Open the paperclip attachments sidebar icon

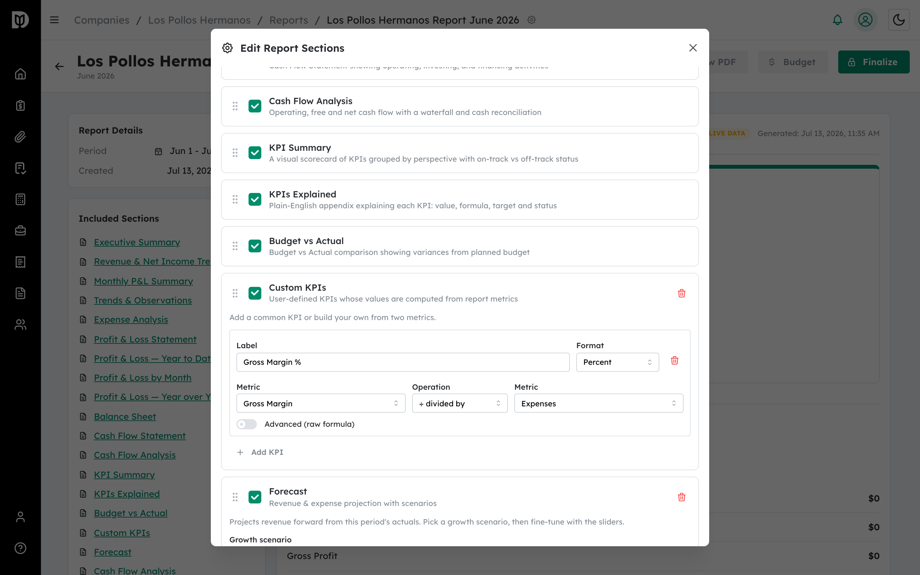pos(20,136)
